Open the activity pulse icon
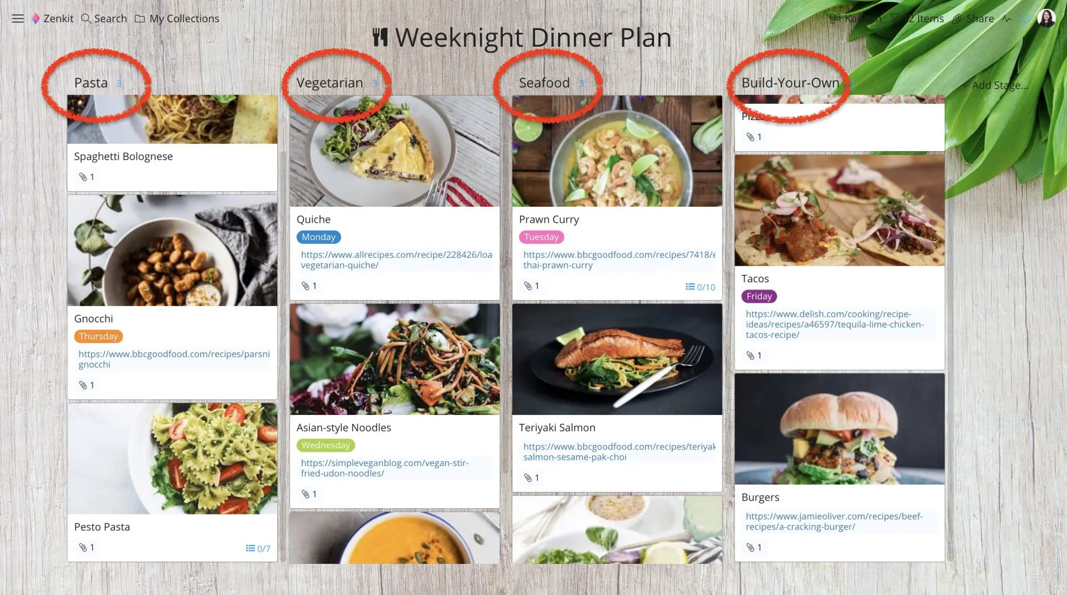This screenshot has width=1067, height=595. pos(1007,18)
